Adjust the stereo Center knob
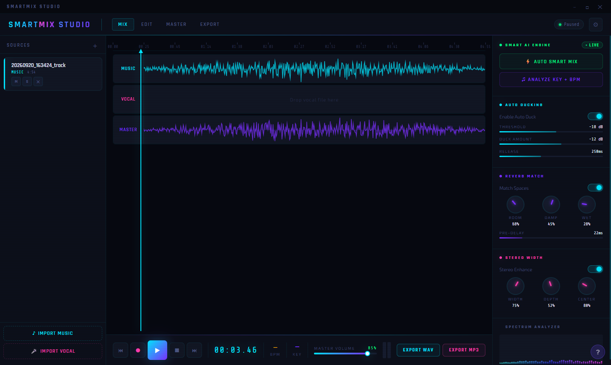Image resolution: width=611 pixels, height=365 pixels. pos(587,286)
